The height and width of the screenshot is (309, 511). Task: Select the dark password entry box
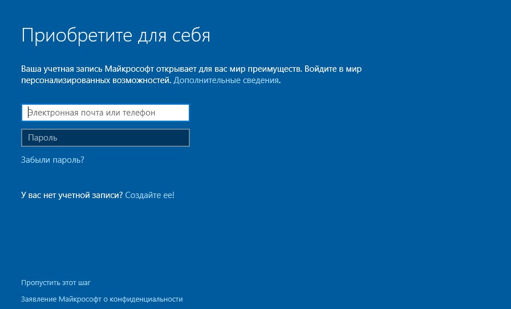point(105,138)
